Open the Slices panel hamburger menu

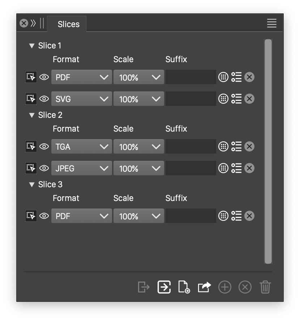tap(272, 23)
